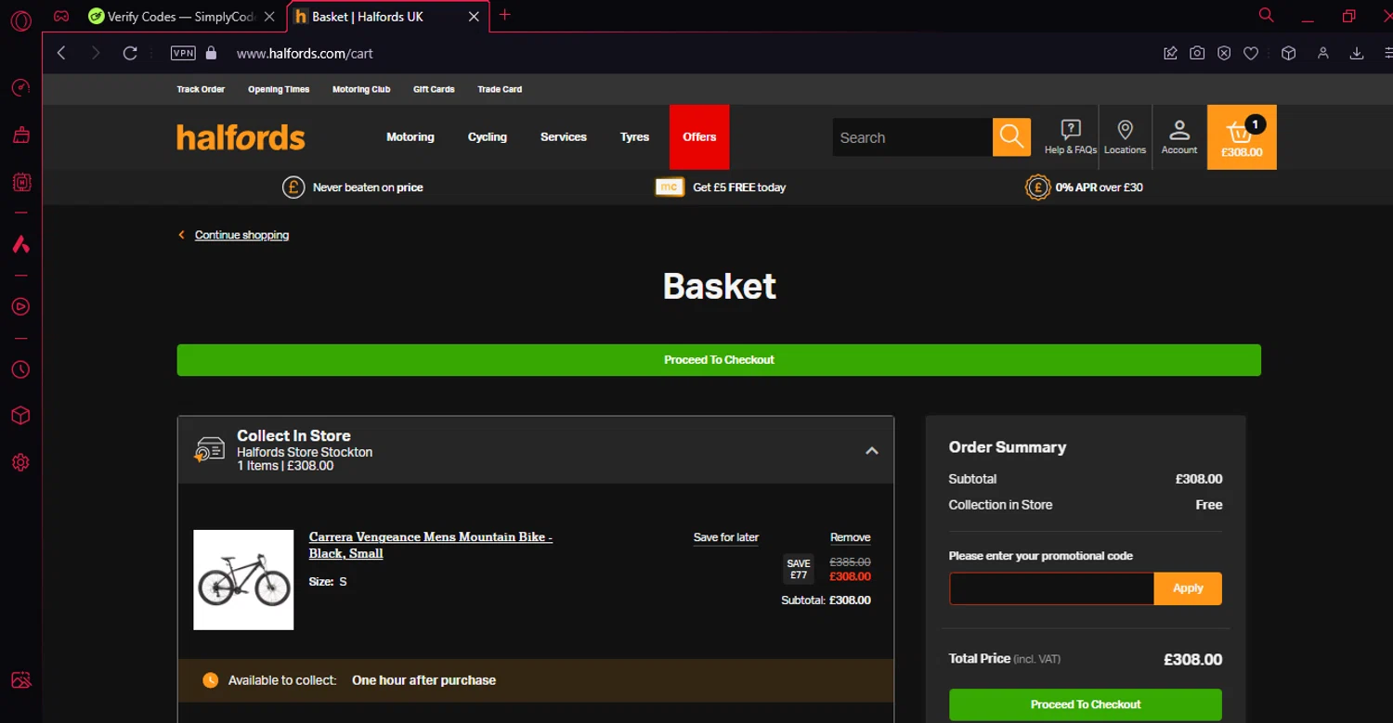Open Opera sidebar settings gear
The height and width of the screenshot is (723, 1393).
20,462
